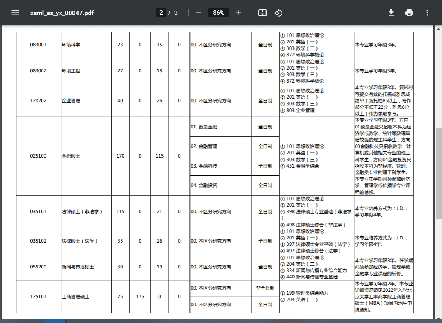The image size is (442, 323).
Task: Download the PDF file
Action: 391,13
